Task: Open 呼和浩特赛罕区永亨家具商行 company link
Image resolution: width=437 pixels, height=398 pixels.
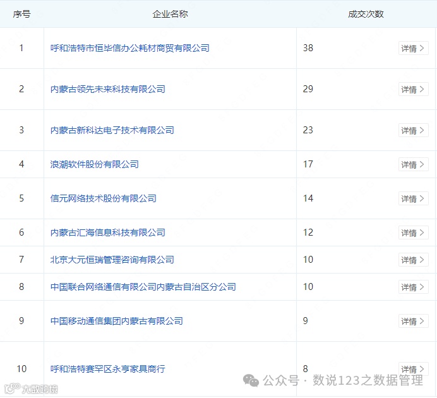Action: 107,369
